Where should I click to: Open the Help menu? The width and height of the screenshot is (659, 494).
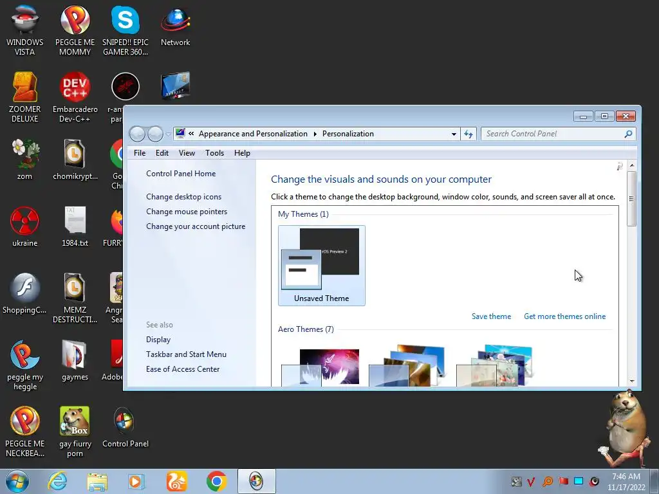click(242, 153)
